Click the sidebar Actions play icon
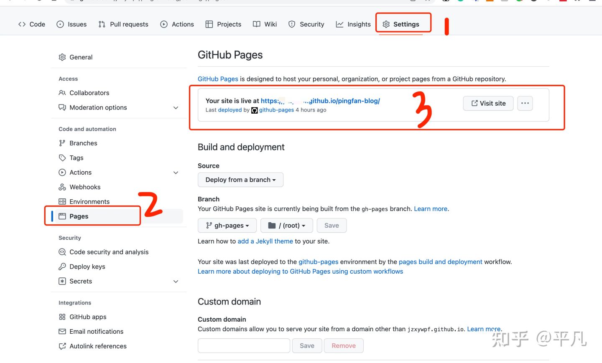 coord(62,172)
